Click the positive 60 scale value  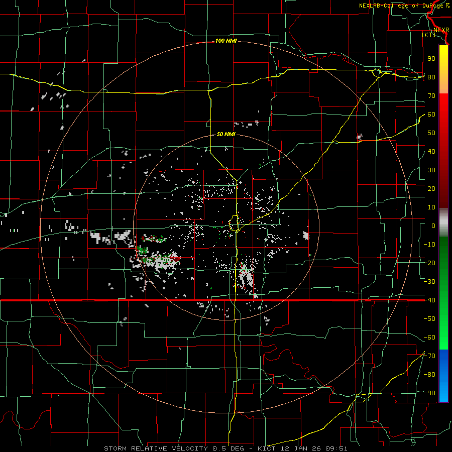coord(431,115)
